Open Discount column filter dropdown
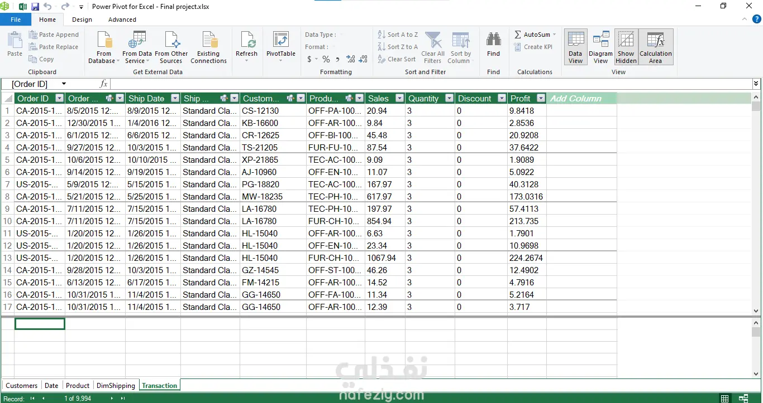Screen dimensions: 763x403 click(x=502, y=99)
